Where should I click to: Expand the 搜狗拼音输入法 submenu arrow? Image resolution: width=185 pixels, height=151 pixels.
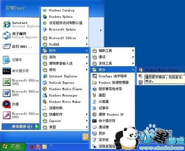87,63
